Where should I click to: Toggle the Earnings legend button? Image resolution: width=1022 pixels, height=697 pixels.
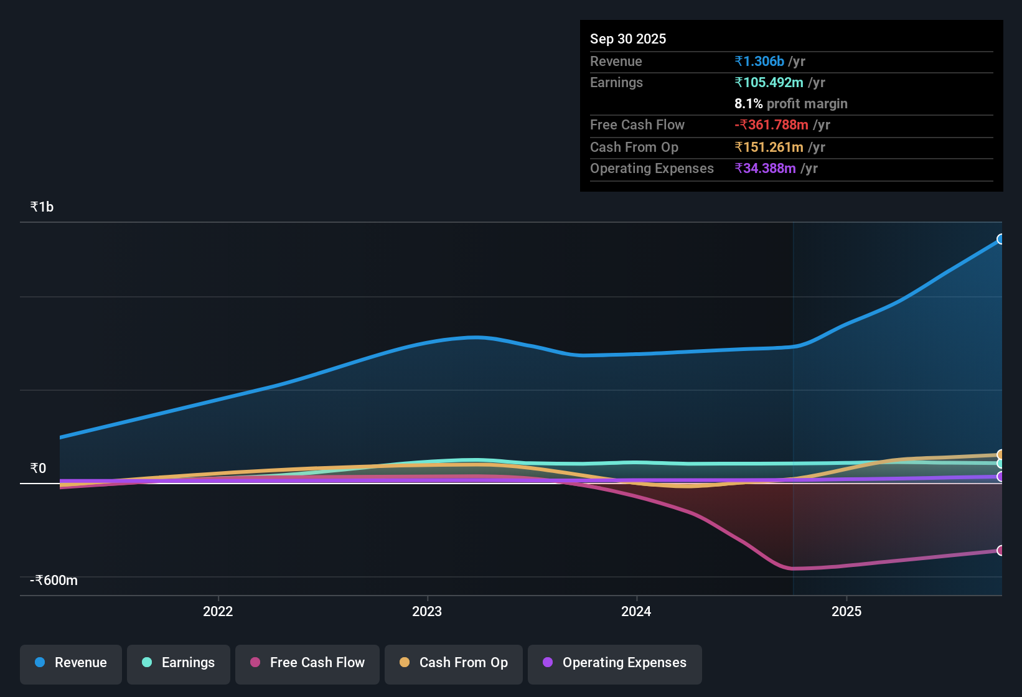click(179, 664)
